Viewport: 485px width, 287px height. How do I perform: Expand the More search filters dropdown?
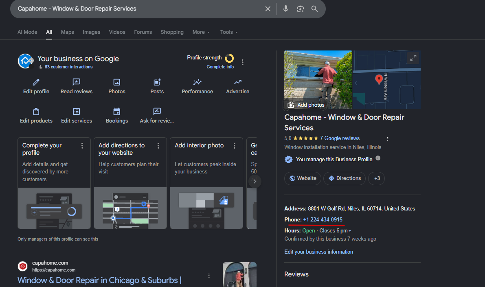pyautogui.click(x=201, y=32)
